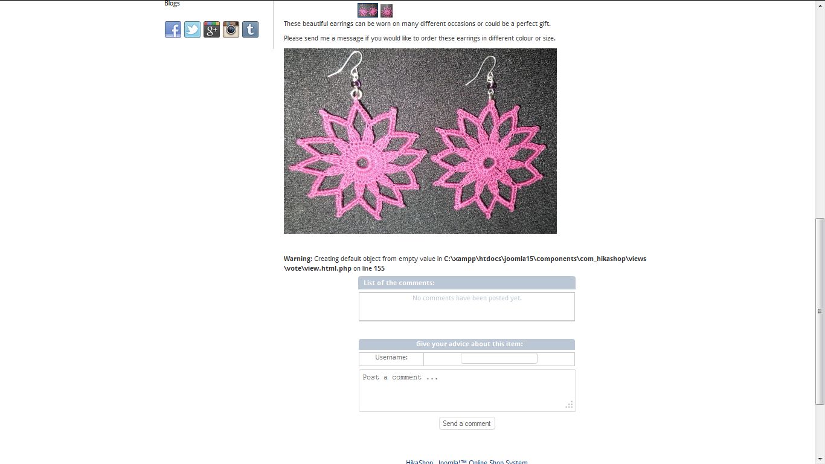Open the Twitter bird icon
The image size is (825, 464).
click(192, 30)
